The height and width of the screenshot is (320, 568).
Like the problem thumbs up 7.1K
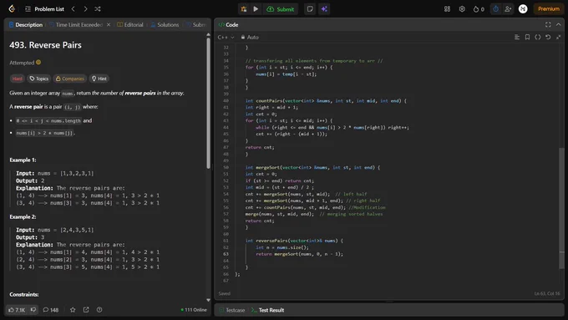[x=17, y=310]
